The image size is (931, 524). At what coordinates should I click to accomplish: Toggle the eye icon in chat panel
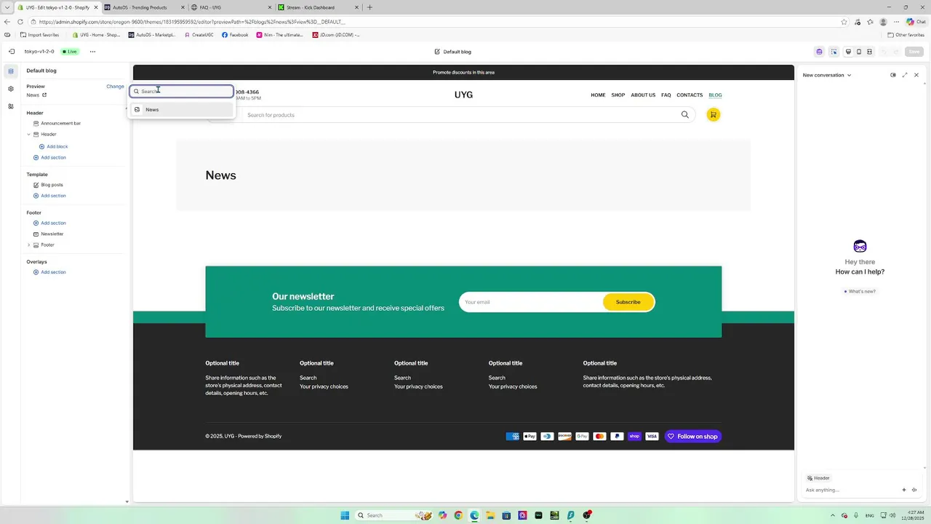(x=893, y=75)
